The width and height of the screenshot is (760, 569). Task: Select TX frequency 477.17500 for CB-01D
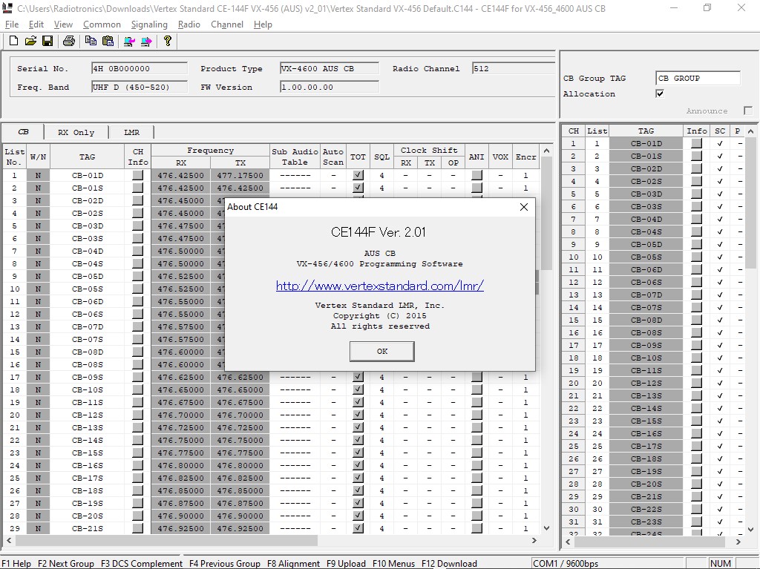pyautogui.click(x=240, y=175)
